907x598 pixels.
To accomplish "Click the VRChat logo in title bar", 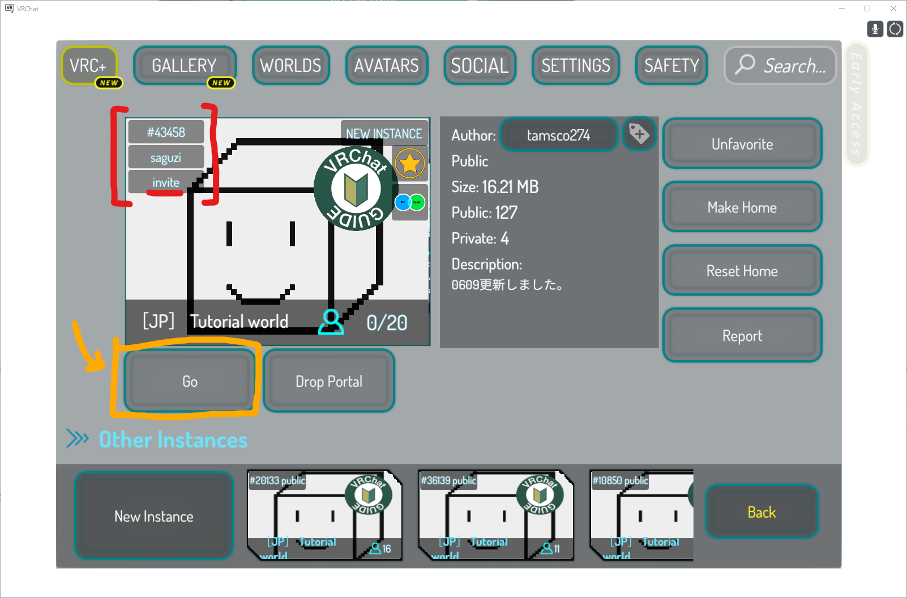I will 9,8.
